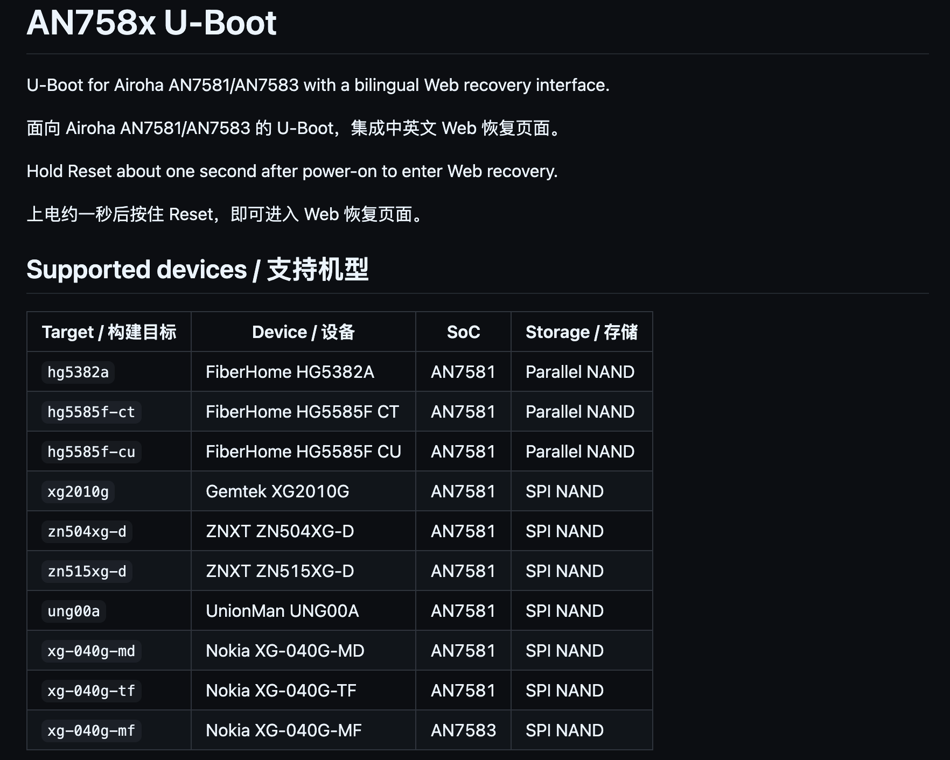This screenshot has width=950, height=760.
Task: Click the "Device / 设备" column header
Action: (x=303, y=332)
